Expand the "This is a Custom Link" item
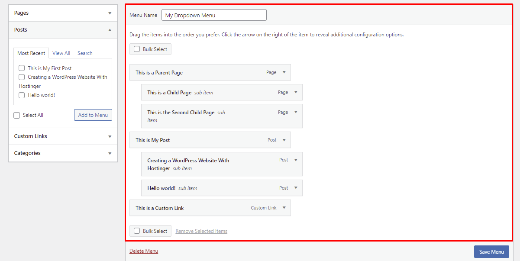Screen dimensions: 520x261 284,208
